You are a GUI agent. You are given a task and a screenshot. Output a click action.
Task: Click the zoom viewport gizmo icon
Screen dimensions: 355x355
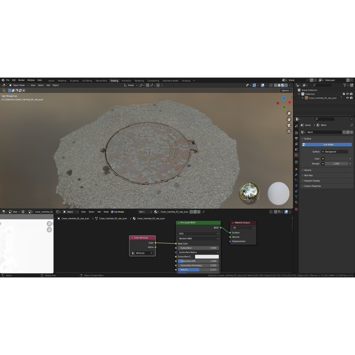point(289,113)
